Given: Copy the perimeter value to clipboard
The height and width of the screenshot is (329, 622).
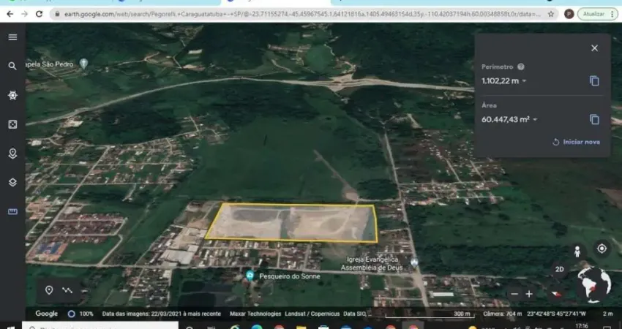Looking at the screenshot, I should click(594, 81).
